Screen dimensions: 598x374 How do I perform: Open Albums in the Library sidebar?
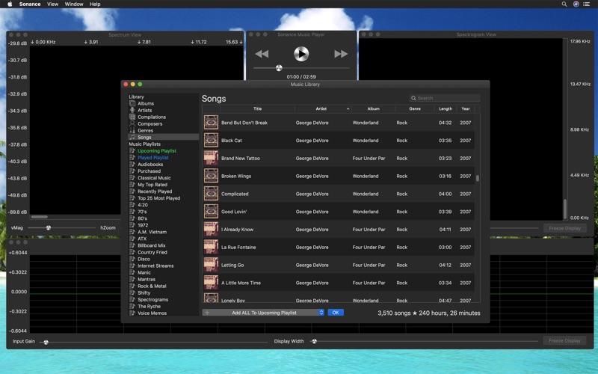(146, 103)
